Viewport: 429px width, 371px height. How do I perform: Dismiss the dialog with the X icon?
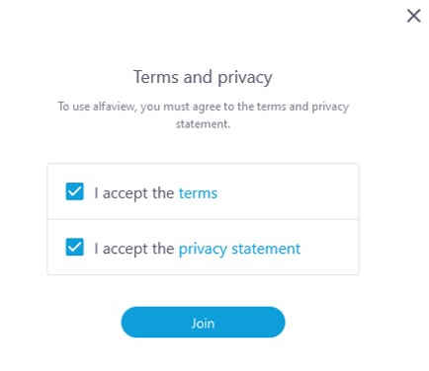tap(413, 16)
